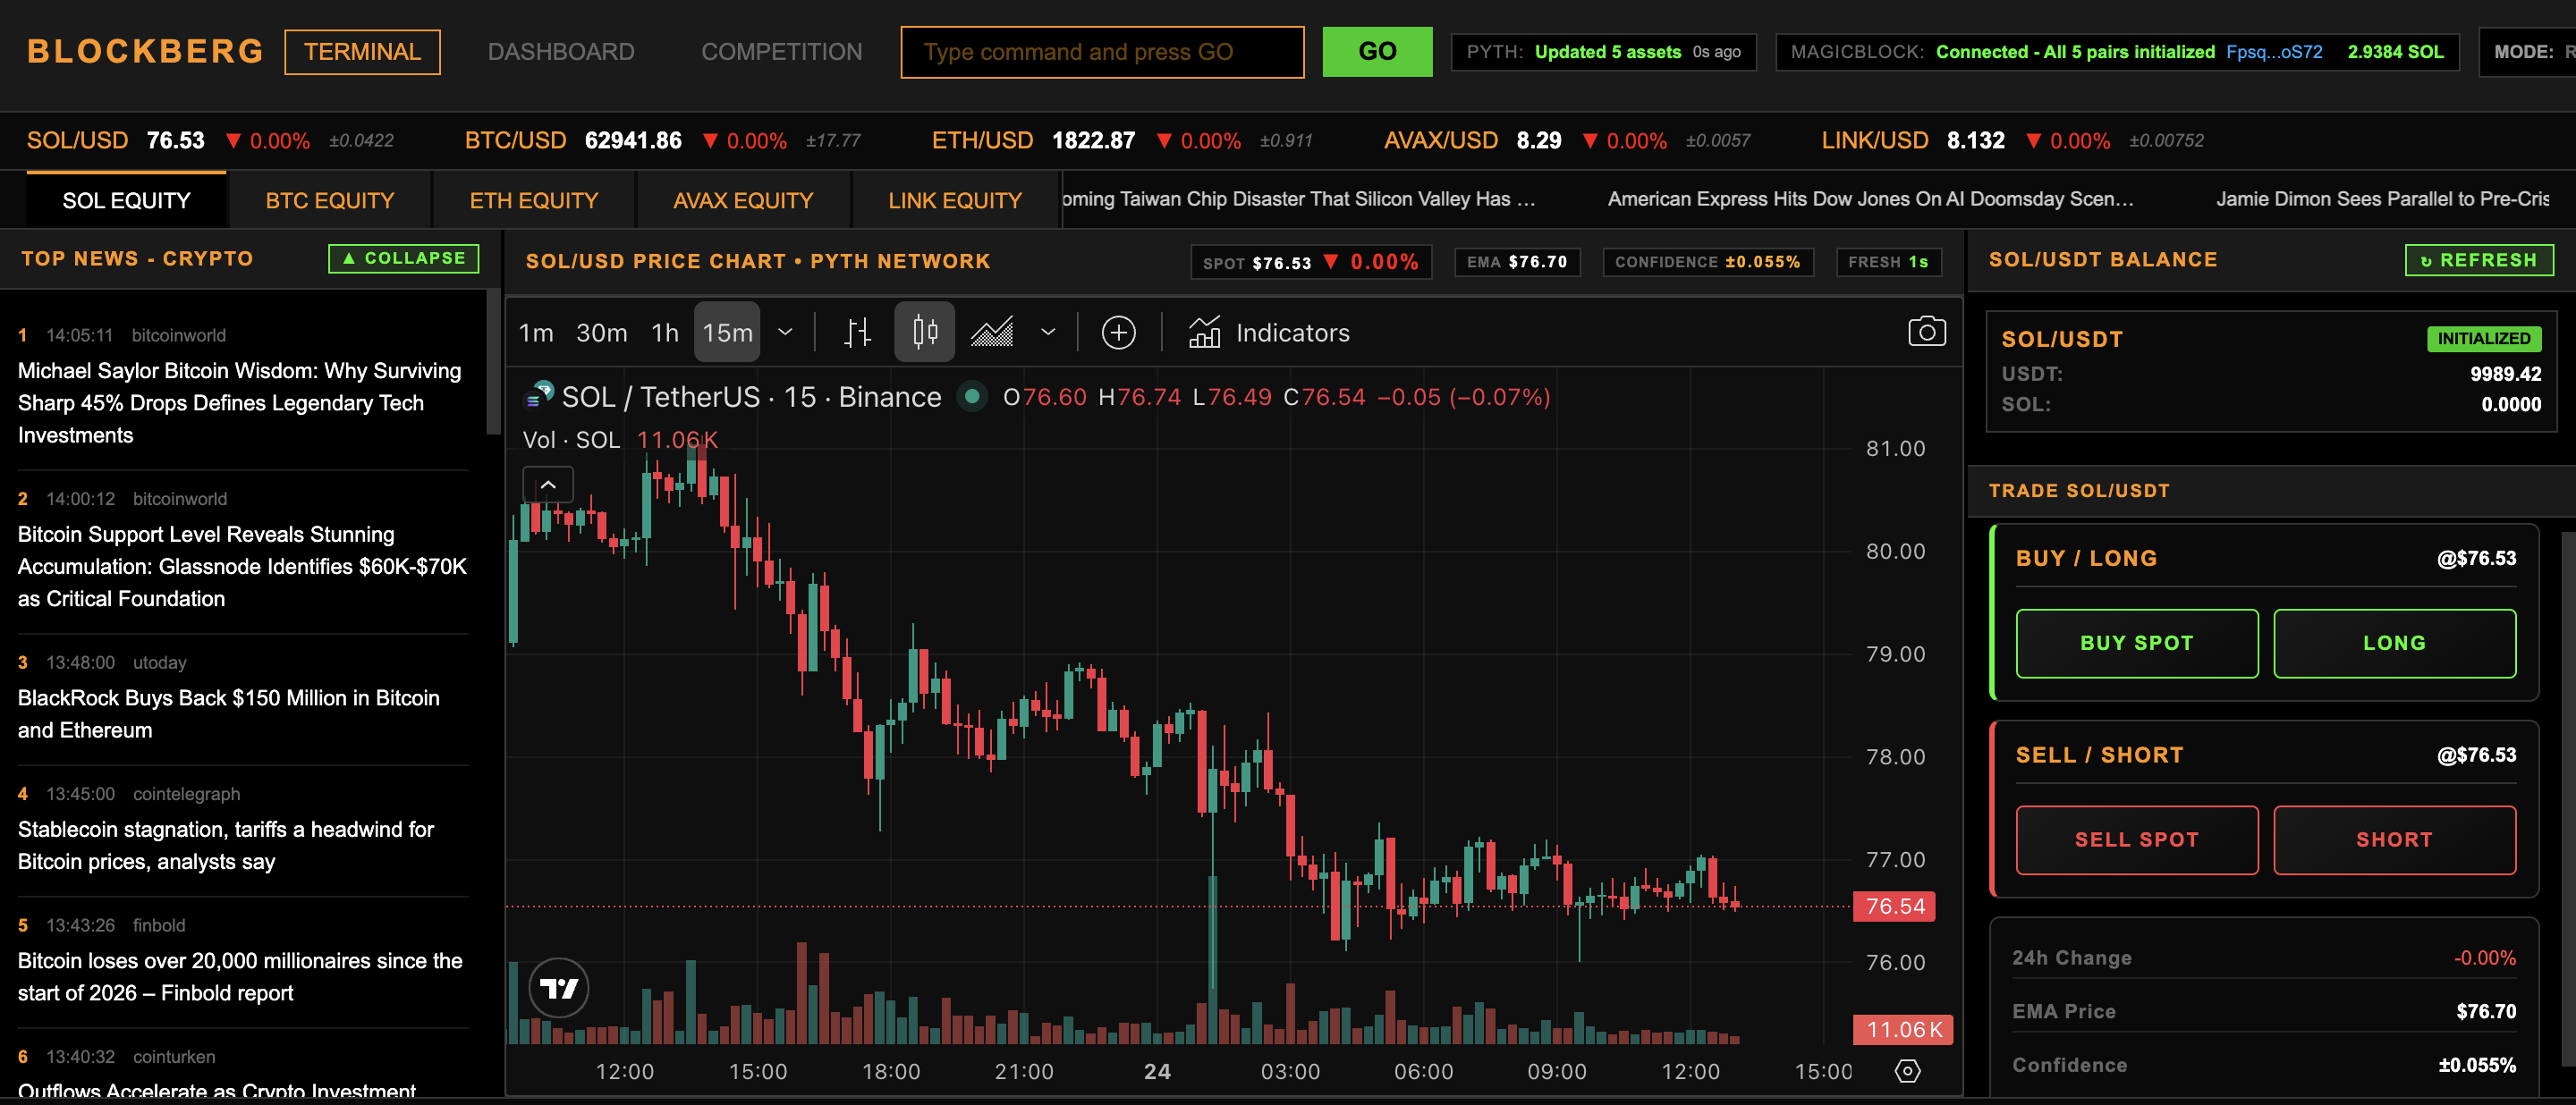
Task: Click the command input field in the header
Action: pyautogui.click(x=1101, y=51)
